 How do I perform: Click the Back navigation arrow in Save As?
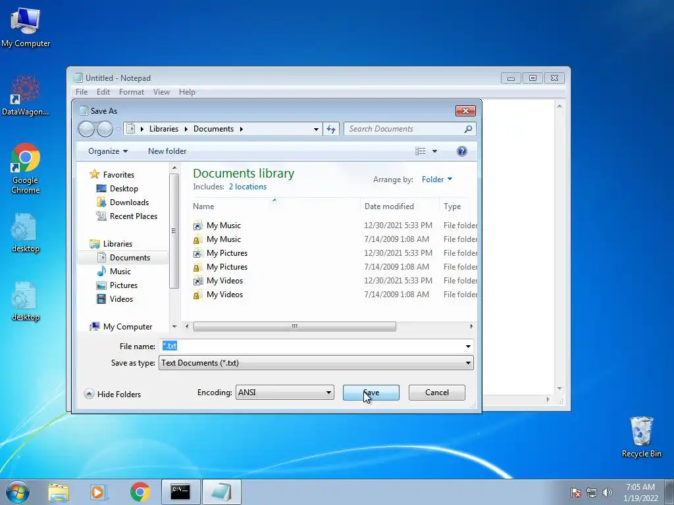pos(86,129)
